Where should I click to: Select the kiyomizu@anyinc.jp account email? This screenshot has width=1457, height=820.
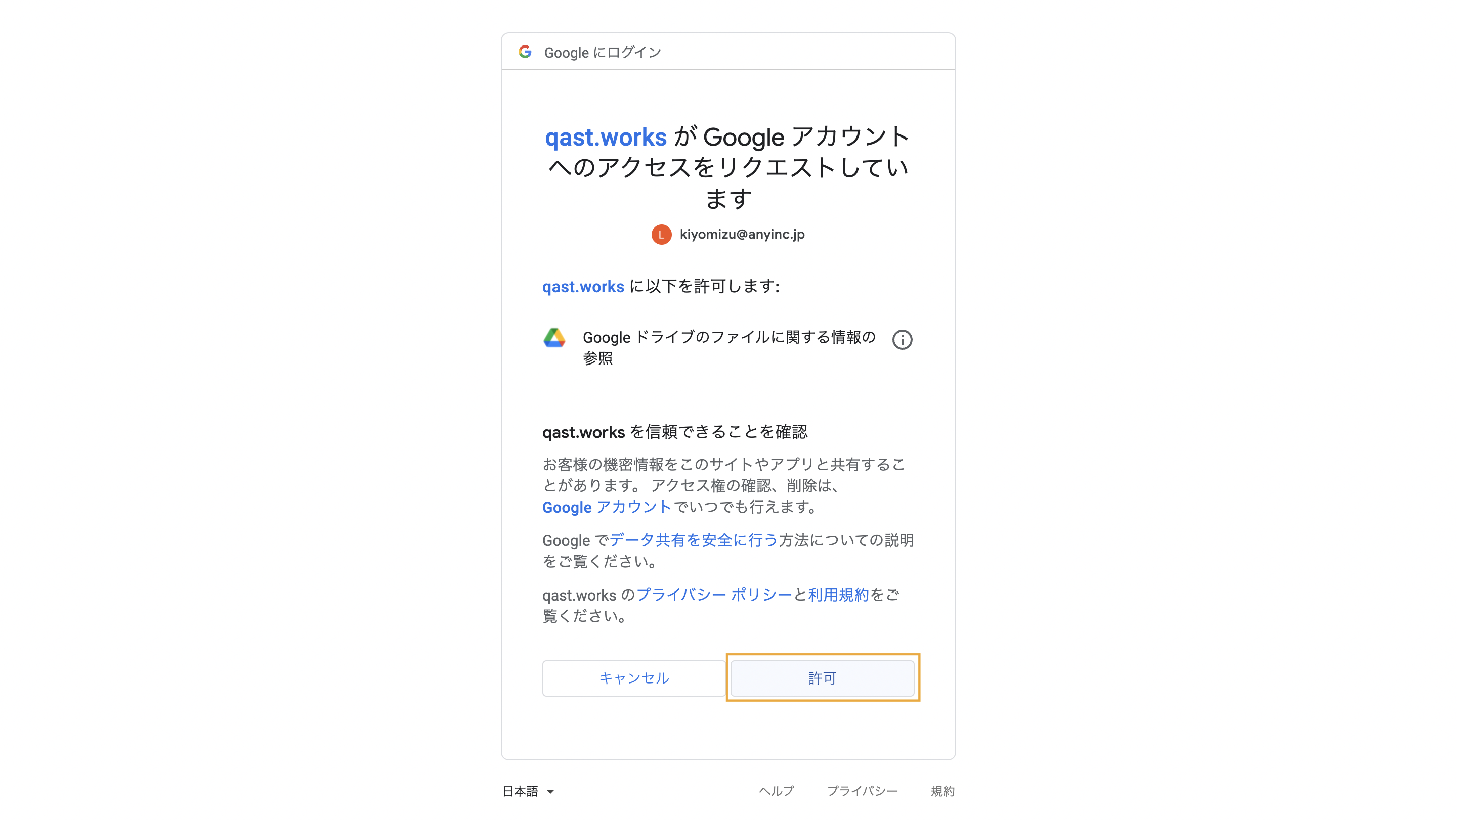click(742, 235)
